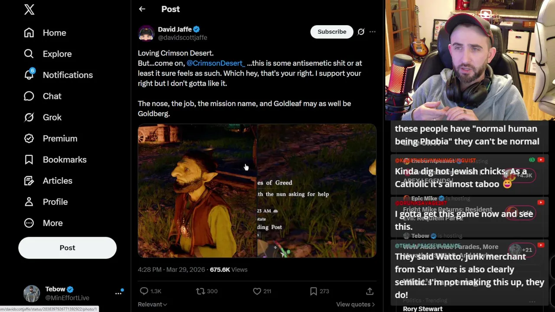Share the post using the share icon
Viewport: 555px width, 312px height.
tap(369, 291)
